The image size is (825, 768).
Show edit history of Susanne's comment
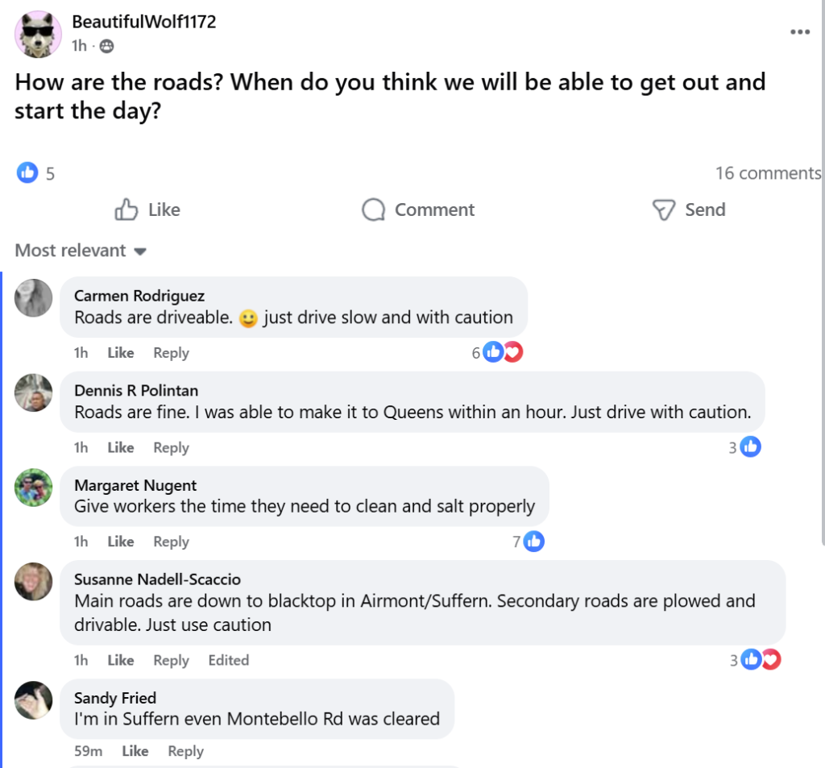229,660
